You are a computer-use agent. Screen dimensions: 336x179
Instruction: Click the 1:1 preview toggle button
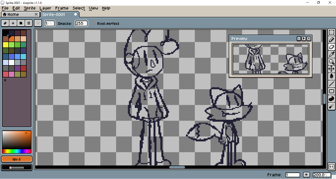pos(331,167)
